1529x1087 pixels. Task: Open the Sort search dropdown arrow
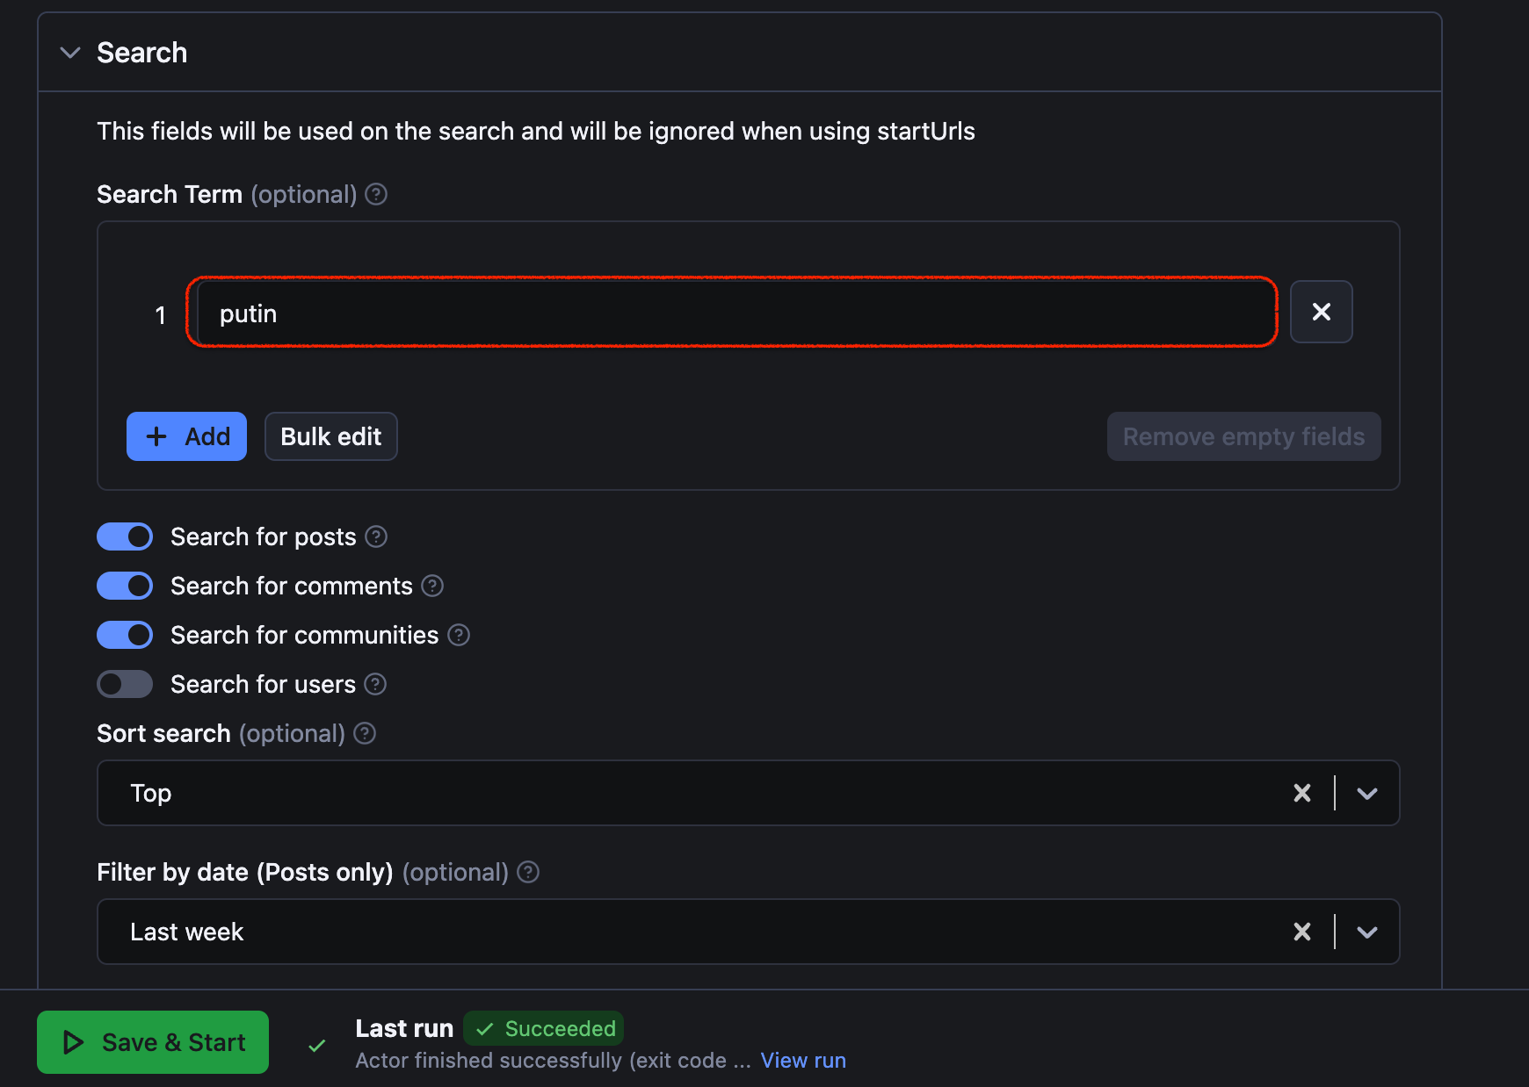tap(1366, 793)
